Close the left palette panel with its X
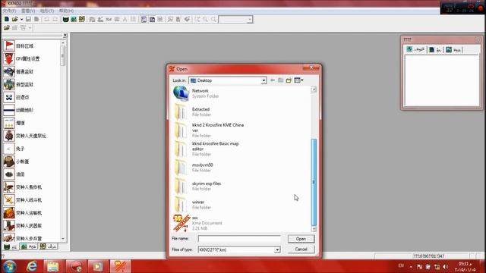 (65, 36)
